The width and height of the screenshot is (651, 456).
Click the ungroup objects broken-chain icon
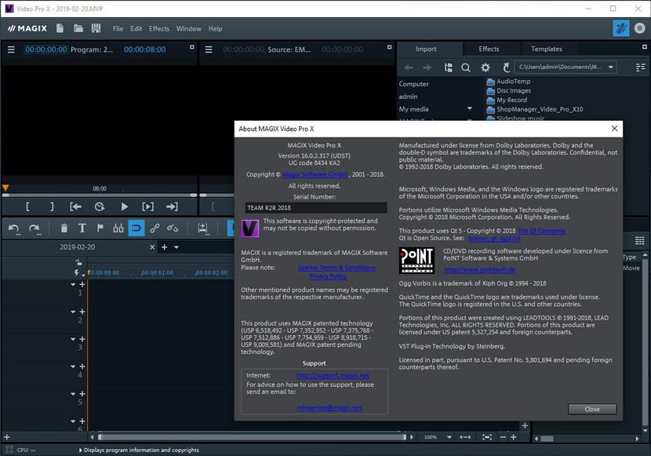172,228
